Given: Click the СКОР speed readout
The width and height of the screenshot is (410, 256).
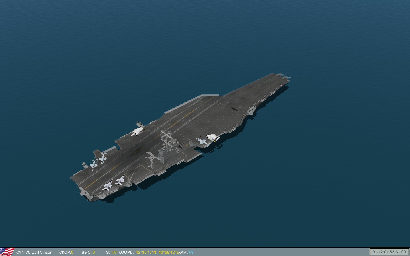Looking at the screenshot, I should [66, 252].
